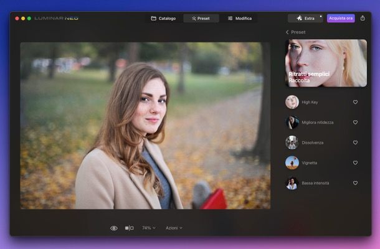Click the Migliora nitidezza preset thumbnail
The image size is (380, 249).
pos(292,122)
